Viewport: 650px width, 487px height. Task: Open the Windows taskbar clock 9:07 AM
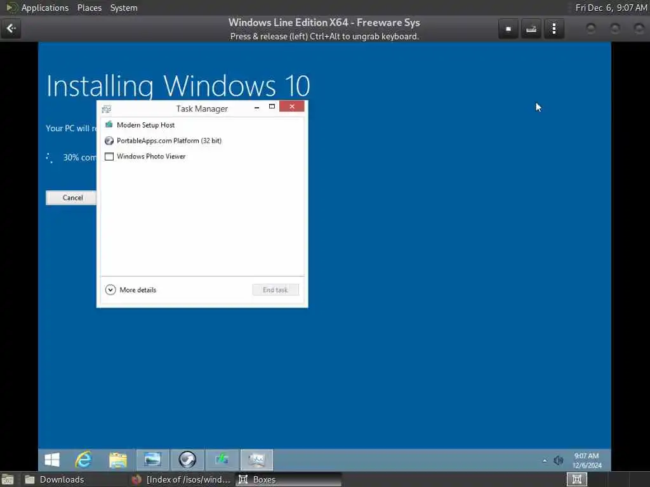coord(587,460)
